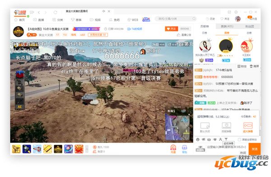This screenshot has width=271, height=177.
Task: Switch to the 贡献榜 tab
Action: 205,26
